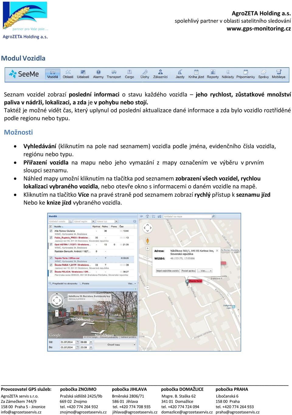Toggle the Škoda FELICIA checkbox
Screen dimensions: 292x415
click(50, 271)
